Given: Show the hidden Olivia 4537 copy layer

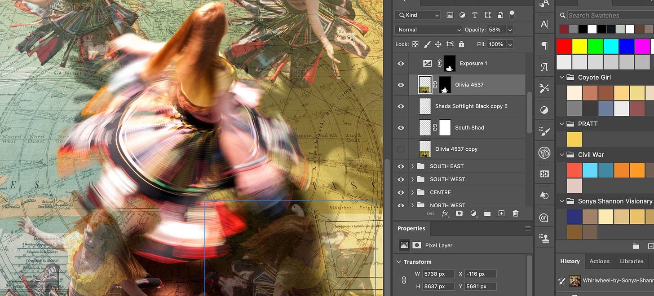Looking at the screenshot, I should point(401,149).
